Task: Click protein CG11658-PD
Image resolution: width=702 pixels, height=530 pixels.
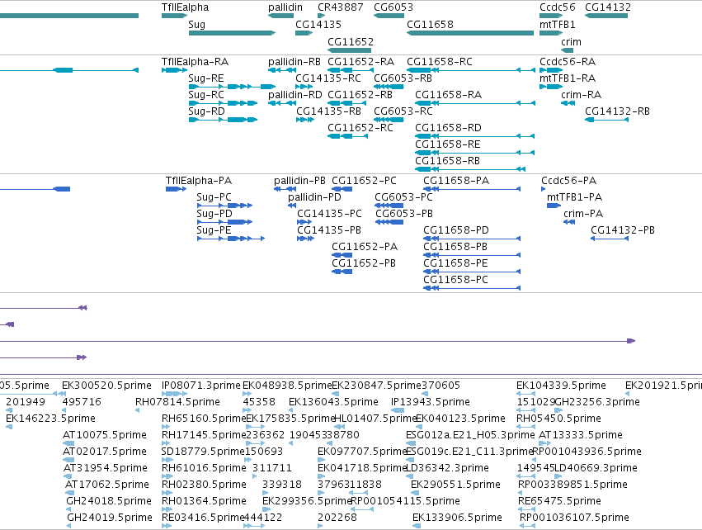Action: click(456, 230)
